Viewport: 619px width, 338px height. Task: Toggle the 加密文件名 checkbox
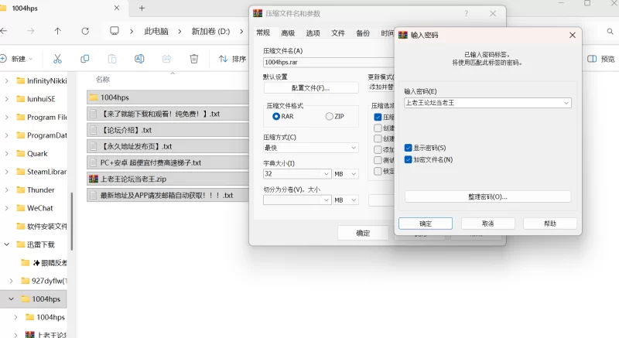(409, 160)
